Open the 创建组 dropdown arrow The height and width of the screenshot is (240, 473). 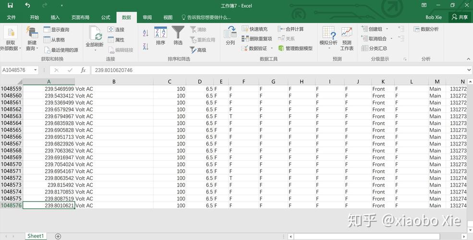coord(387,29)
